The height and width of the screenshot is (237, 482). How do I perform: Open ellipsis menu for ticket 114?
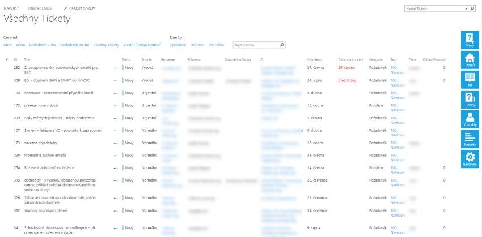coord(116,93)
